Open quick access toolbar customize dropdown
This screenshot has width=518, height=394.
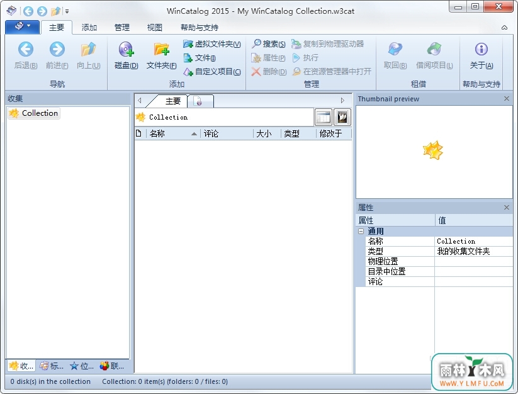point(67,11)
